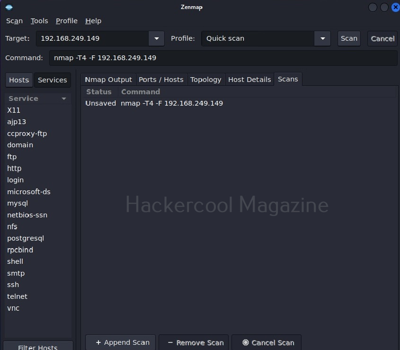The height and width of the screenshot is (350, 400).
Task: Select the domain service
Action: click(38, 145)
